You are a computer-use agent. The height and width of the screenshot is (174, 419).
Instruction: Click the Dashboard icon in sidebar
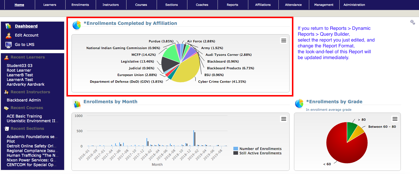[x=8, y=26]
